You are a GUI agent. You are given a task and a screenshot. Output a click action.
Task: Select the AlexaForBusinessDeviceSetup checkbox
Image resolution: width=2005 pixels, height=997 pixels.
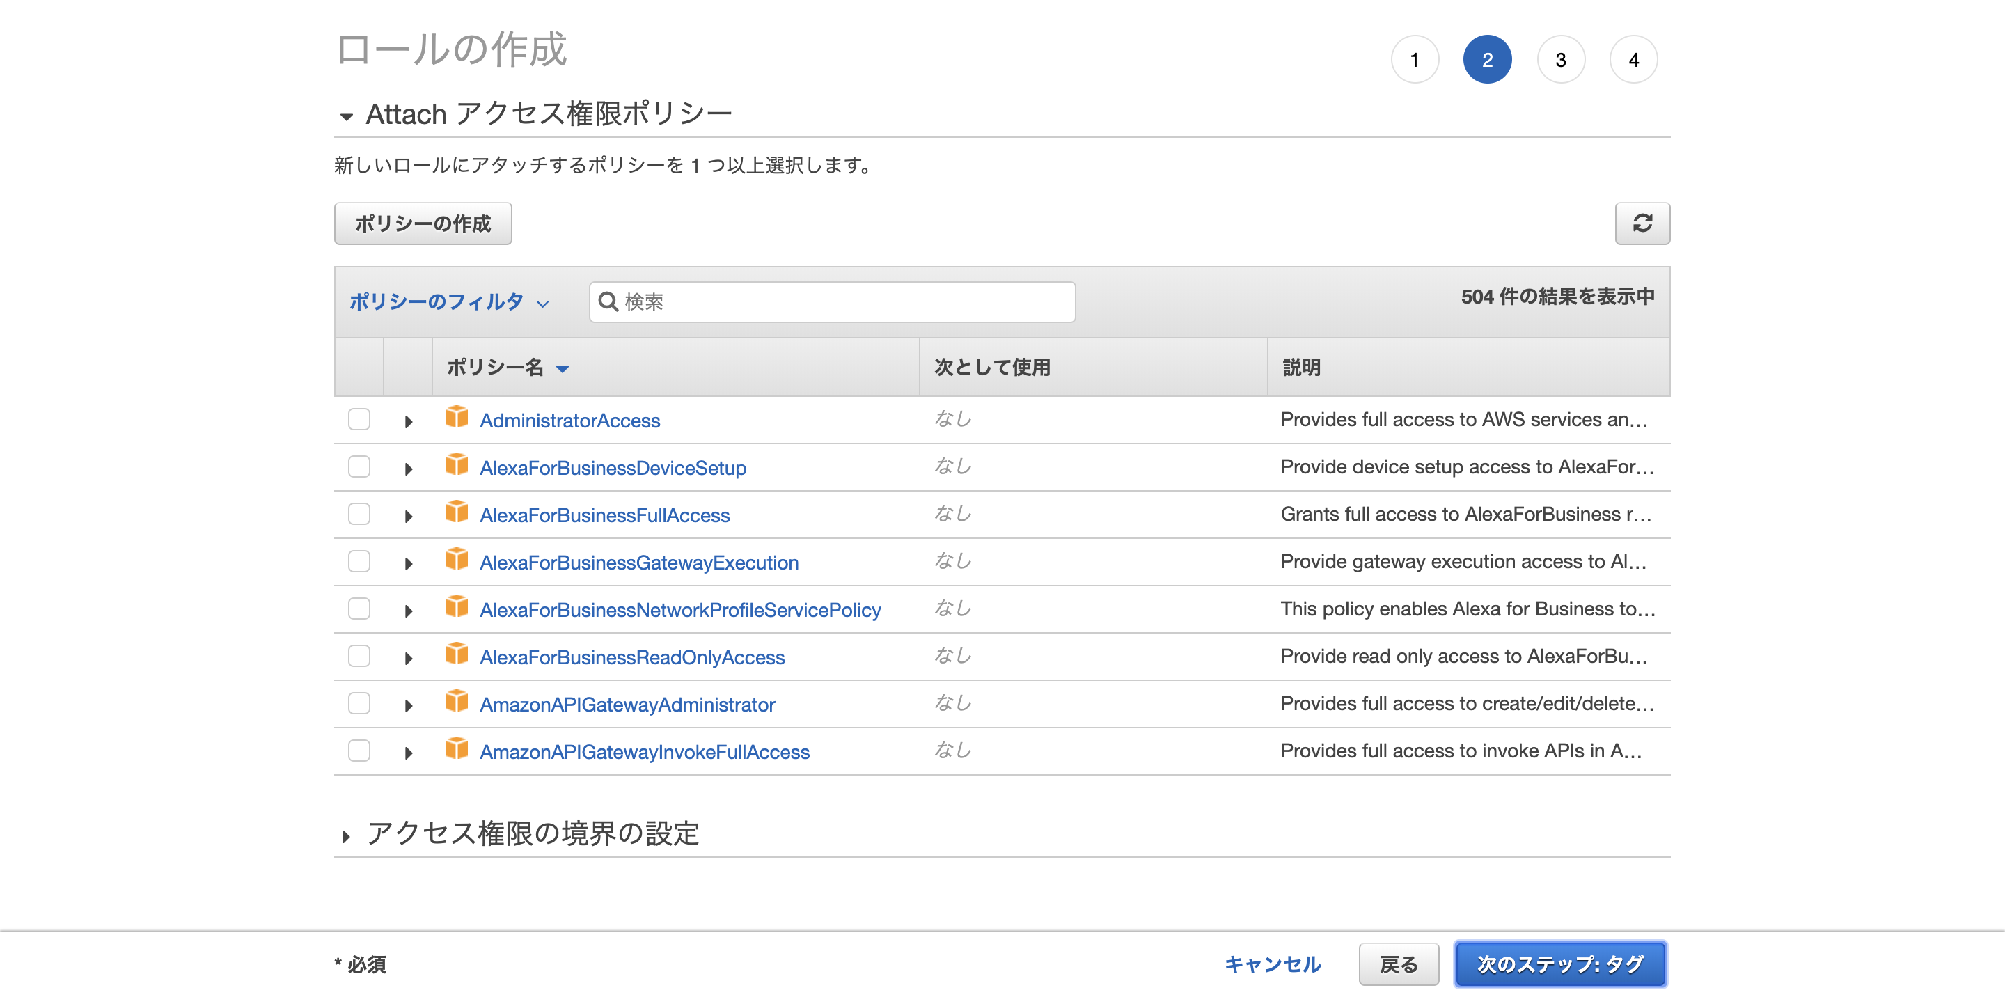click(359, 467)
